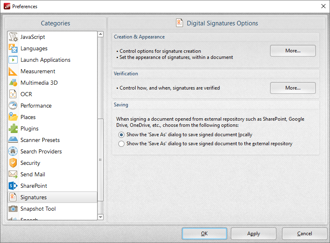330x243 pixels.
Task: Click the OCR text-recognition icon
Action: (13, 94)
